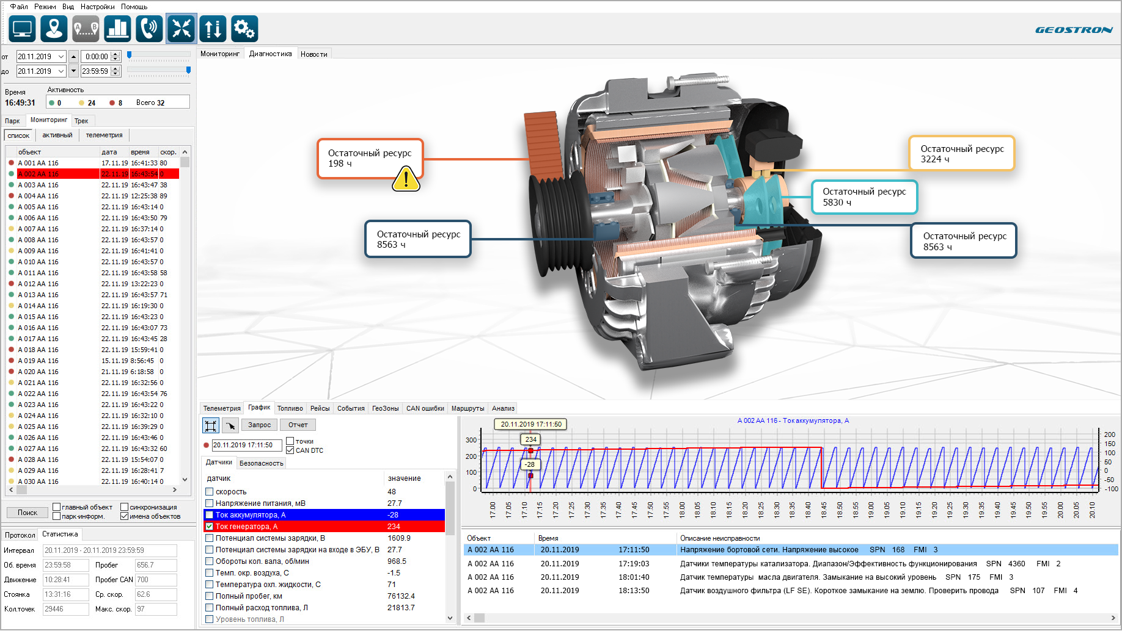
Task: Select the 'телеметрия' view button
Action: [105, 135]
